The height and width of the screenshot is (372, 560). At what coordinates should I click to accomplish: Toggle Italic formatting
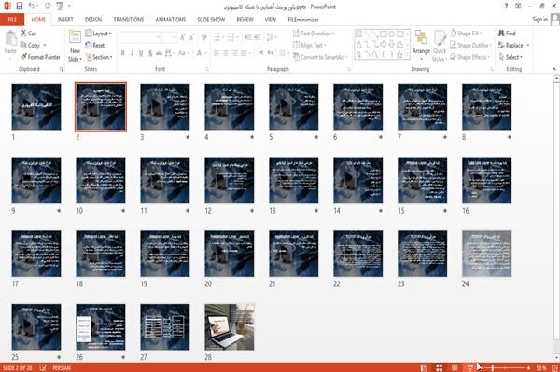(x=132, y=53)
